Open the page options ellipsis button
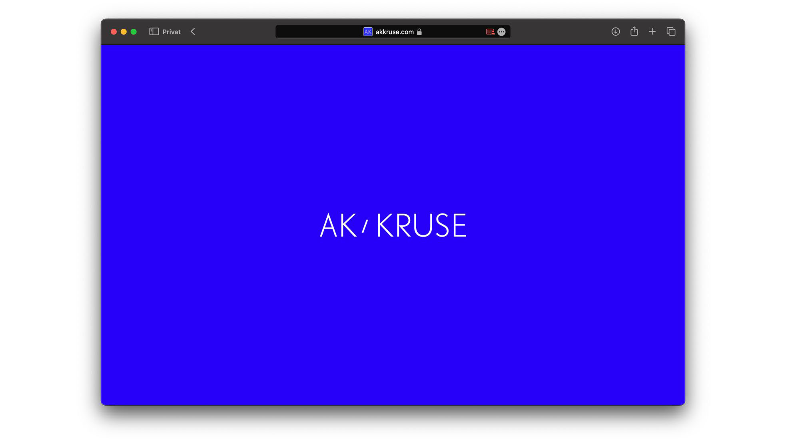Viewport: 786px width, 442px height. point(501,32)
